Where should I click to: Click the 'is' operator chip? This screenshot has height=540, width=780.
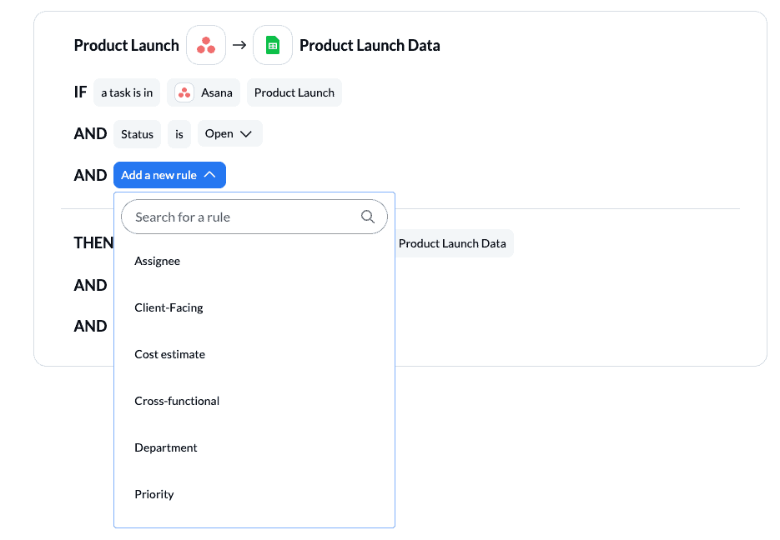[179, 134]
